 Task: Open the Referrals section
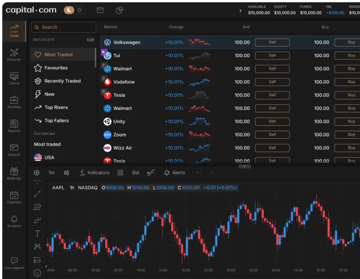point(14,174)
